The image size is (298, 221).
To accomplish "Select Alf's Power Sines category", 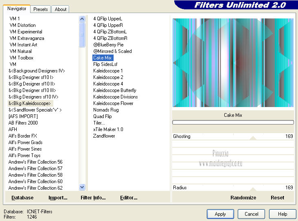I will coord(25,149).
